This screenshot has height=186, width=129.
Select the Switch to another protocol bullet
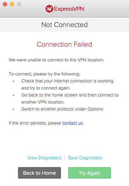(x=62, y=109)
